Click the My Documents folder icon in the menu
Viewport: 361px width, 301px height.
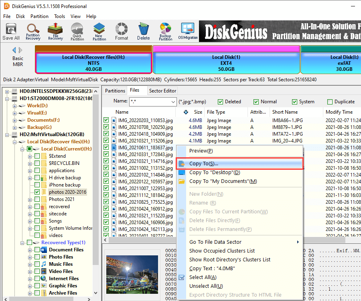tap(182, 181)
